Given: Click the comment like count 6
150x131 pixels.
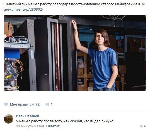Looking at the screenshot, I should (145, 126).
